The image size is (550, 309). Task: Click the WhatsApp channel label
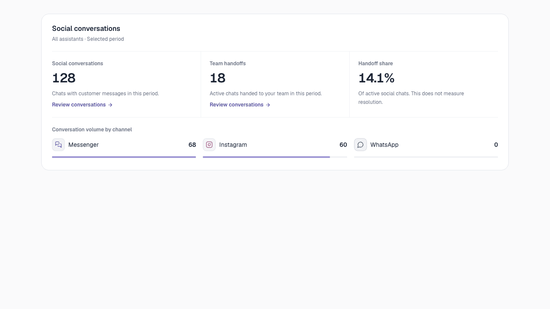pos(384,145)
